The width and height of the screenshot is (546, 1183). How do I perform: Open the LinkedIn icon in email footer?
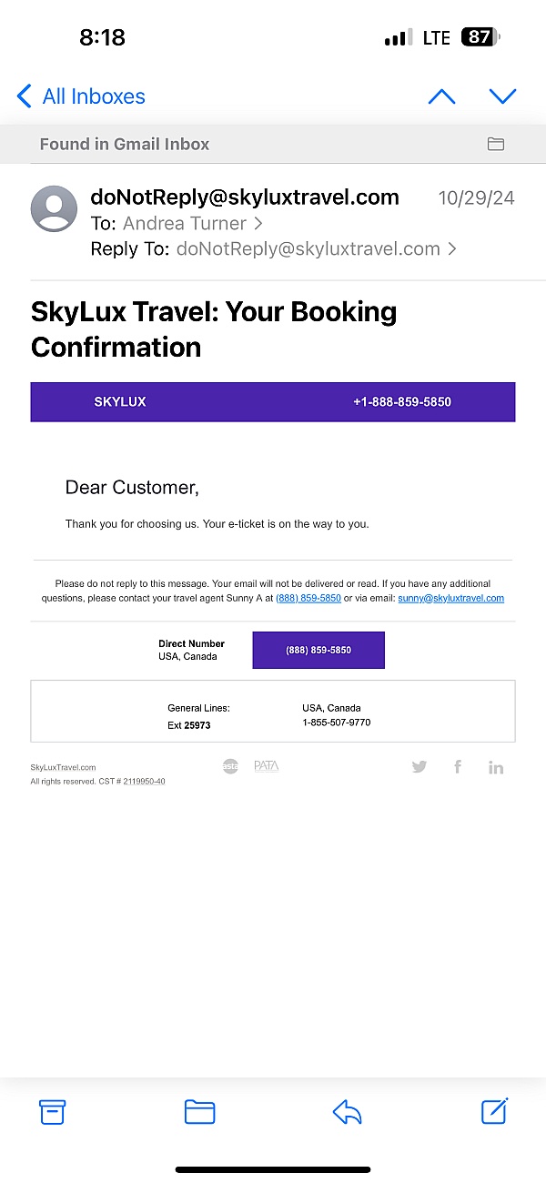click(495, 767)
